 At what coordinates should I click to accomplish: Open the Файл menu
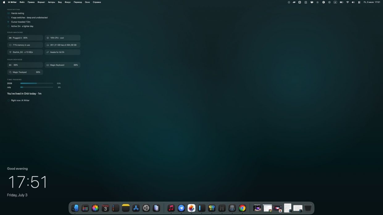[22, 2]
